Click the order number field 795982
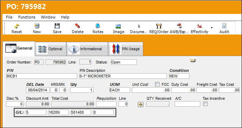Screen dimensions: 242x128 click(56, 62)
